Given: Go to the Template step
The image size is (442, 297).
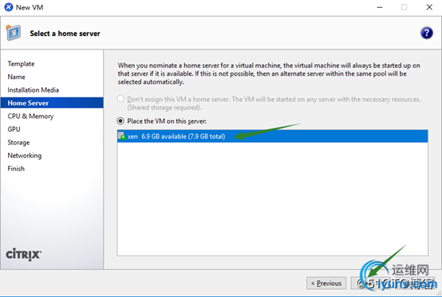Looking at the screenshot, I should tap(21, 64).
